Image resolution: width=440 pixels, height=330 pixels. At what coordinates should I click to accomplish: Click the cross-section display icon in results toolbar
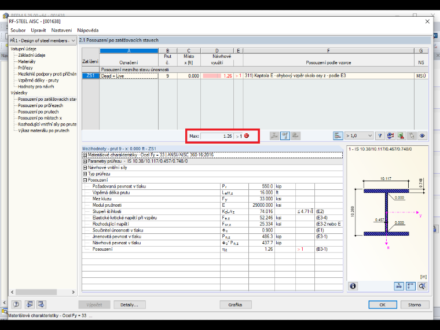coord(274,136)
